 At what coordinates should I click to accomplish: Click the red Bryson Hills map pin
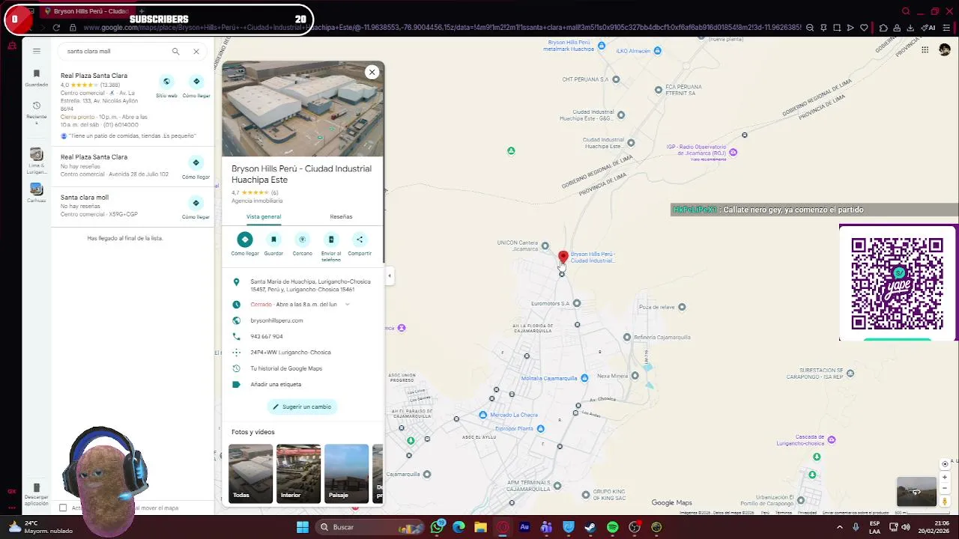563,258
